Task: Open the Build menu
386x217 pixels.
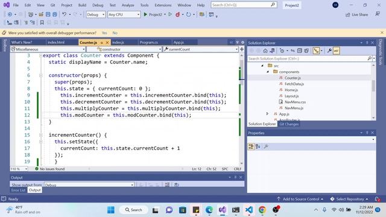Action: pyautogui.click(x=82, y=5)
